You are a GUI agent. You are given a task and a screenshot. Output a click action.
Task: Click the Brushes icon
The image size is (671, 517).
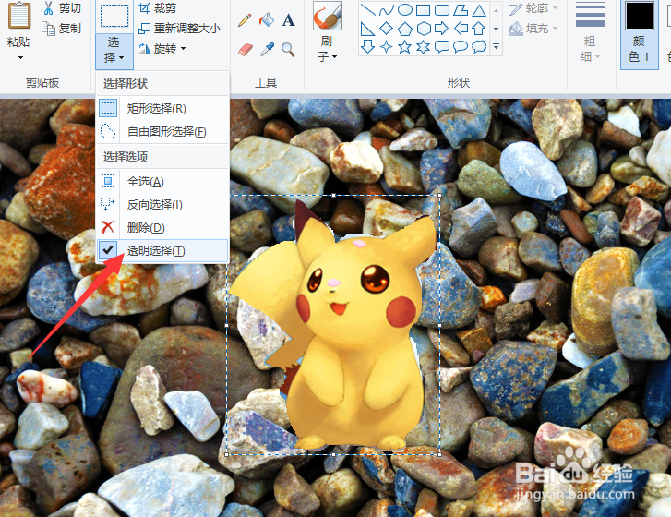(x=328, y=16)
